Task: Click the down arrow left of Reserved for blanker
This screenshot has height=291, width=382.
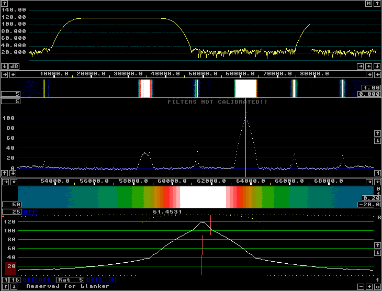Action: coord(14,286)
